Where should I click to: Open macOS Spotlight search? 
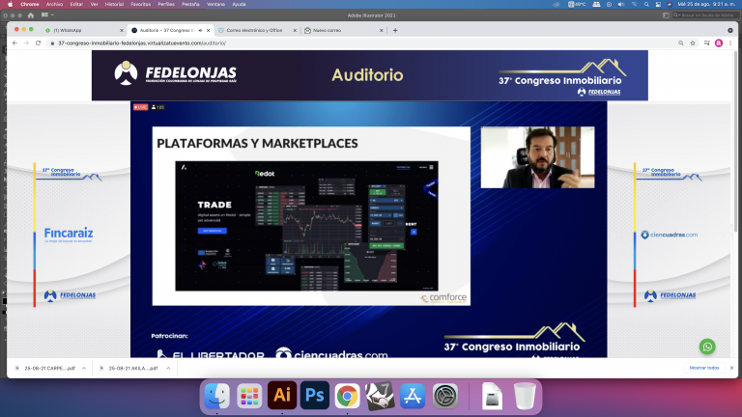point(646,4)
